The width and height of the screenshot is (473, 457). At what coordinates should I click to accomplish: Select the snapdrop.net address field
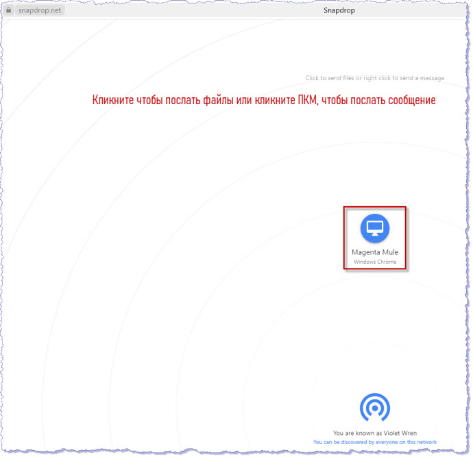click(40, 10)
